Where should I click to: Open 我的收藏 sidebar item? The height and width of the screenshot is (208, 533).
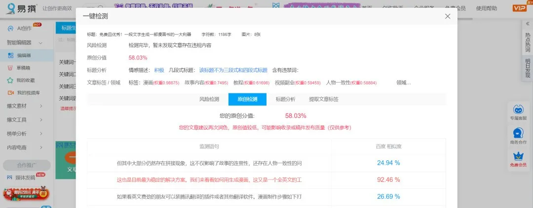tap(27, 80)
